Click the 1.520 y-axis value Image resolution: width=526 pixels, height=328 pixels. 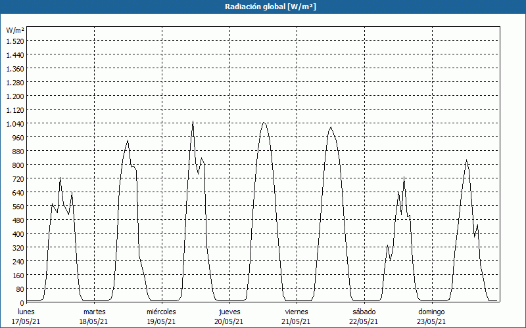tap(15, 41)
